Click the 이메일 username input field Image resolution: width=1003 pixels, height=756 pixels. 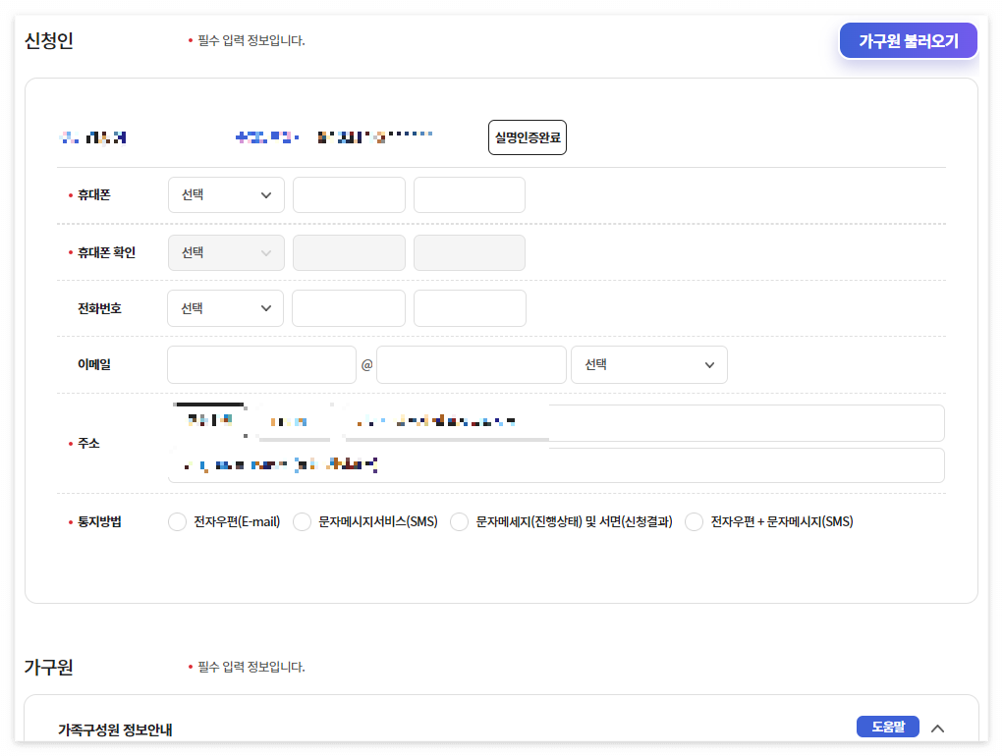coord(260,364)
